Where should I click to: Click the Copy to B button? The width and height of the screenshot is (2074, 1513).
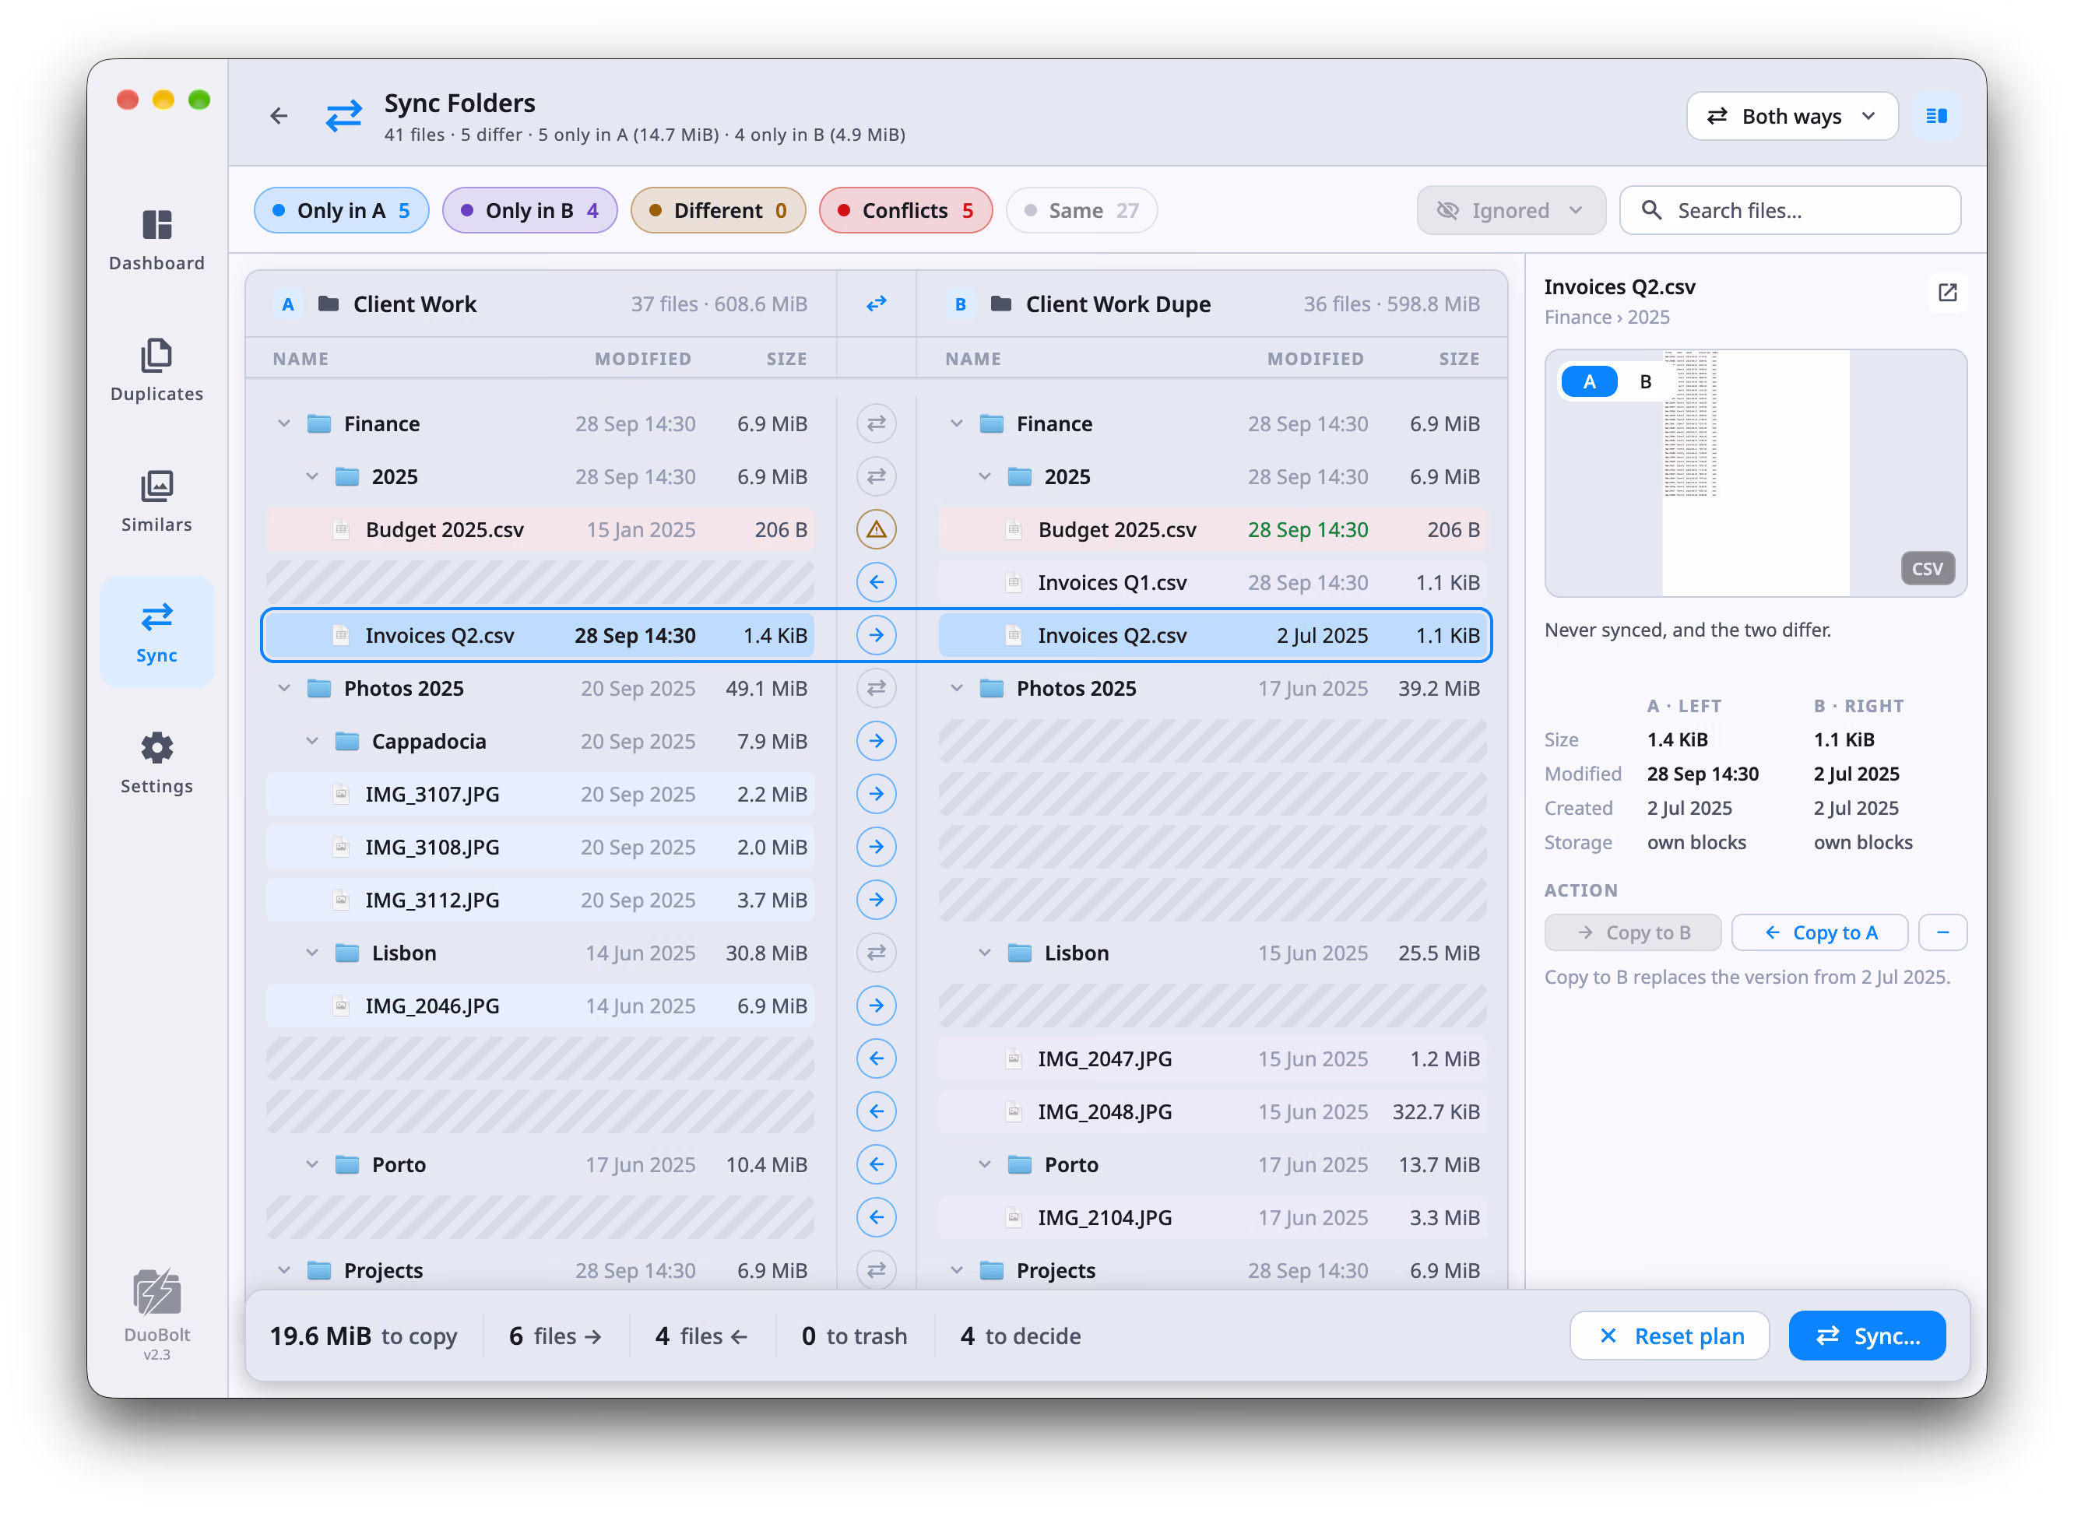[1633, 933]
